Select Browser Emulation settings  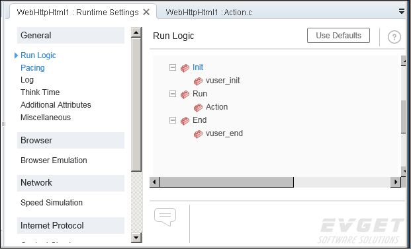click(x=54, y=160)
